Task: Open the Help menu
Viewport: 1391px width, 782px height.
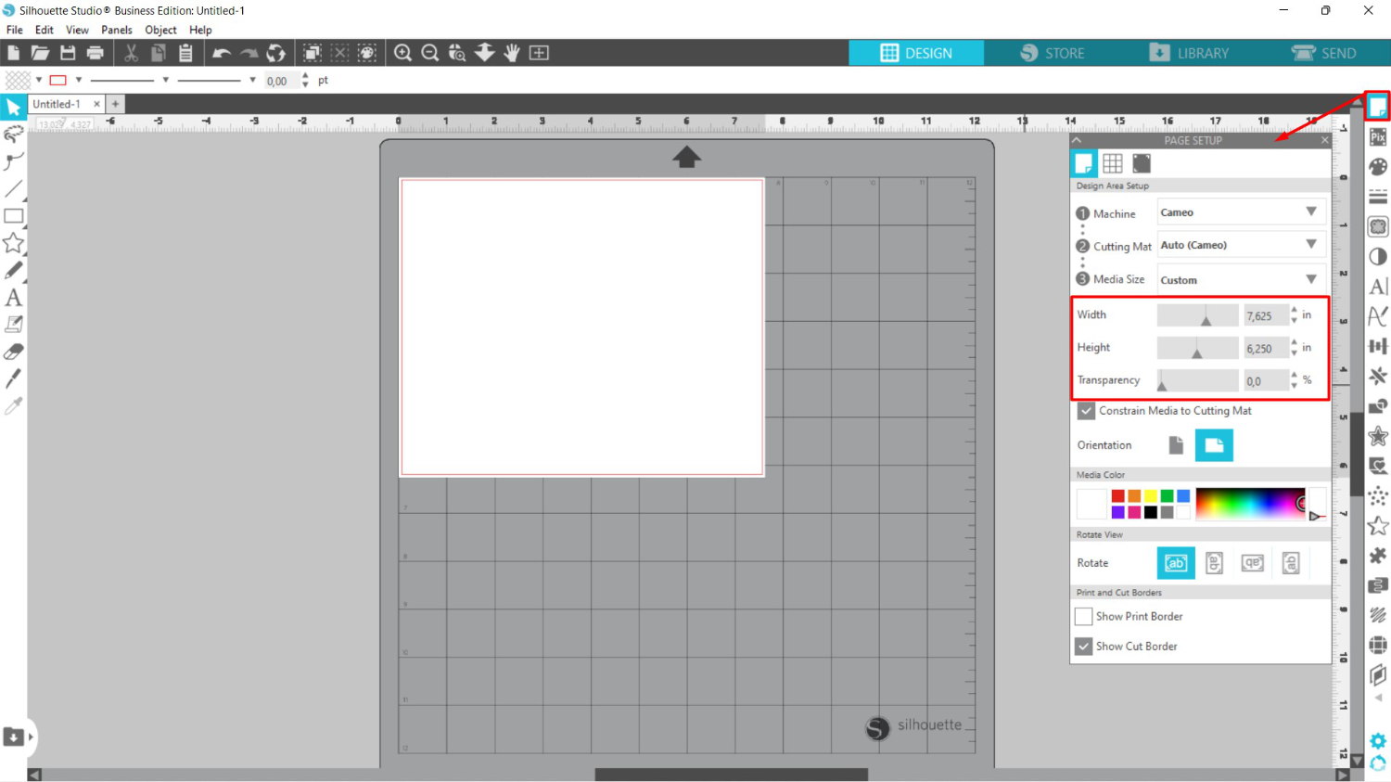Action: tap(200, 30)
